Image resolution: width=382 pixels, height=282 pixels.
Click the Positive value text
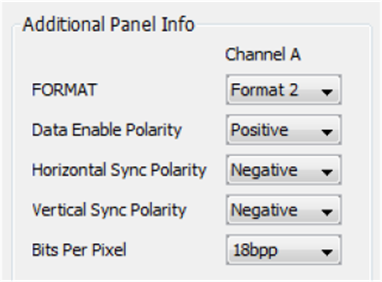point(259,130)
